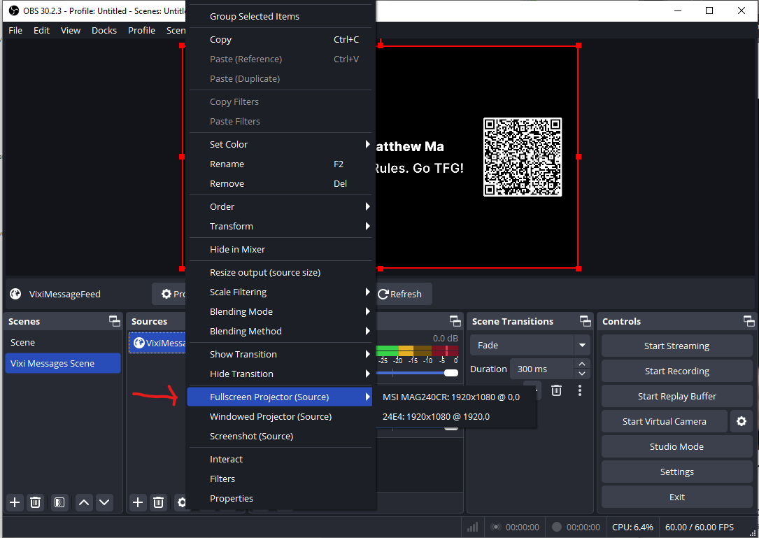The height and width of the screenshot is (538, 759).
Task: Add a new source with plus icon
Action: pos(138,502)
